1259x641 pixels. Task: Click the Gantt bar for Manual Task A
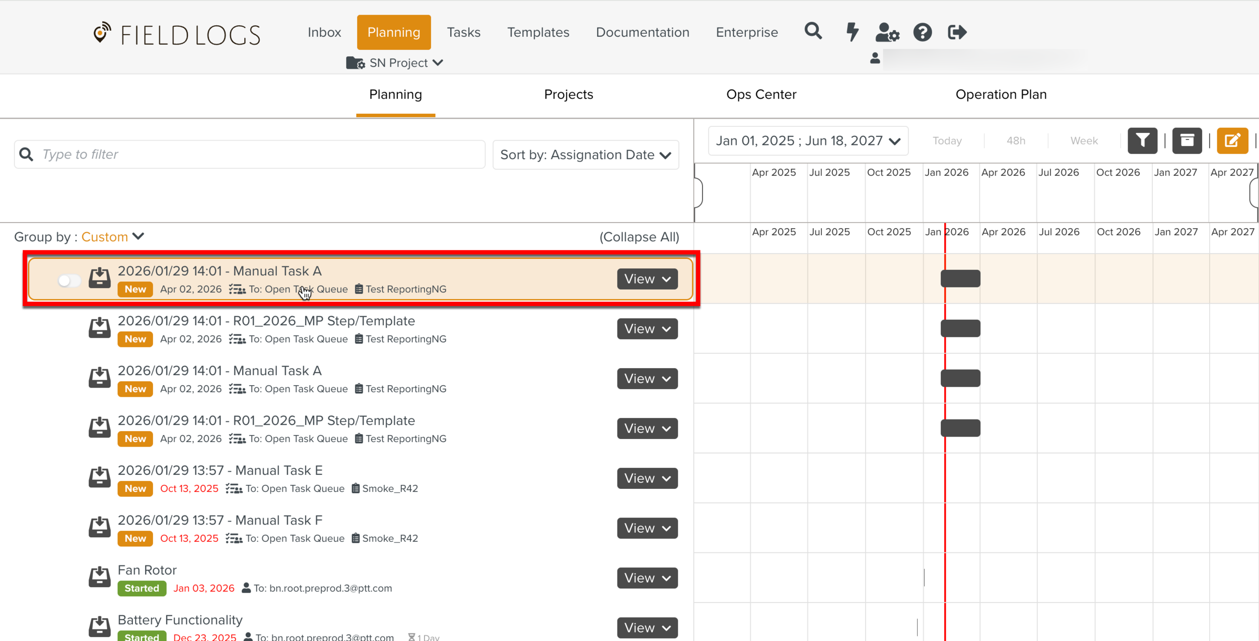click(x=960, y=279)
